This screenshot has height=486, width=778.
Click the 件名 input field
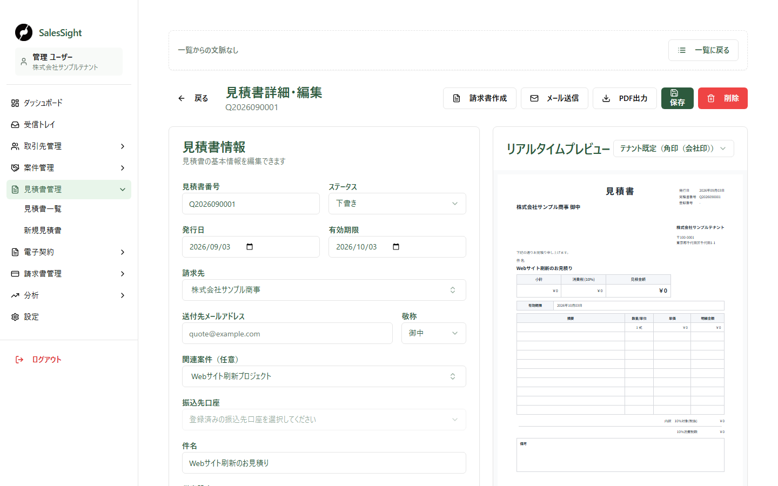324,463
